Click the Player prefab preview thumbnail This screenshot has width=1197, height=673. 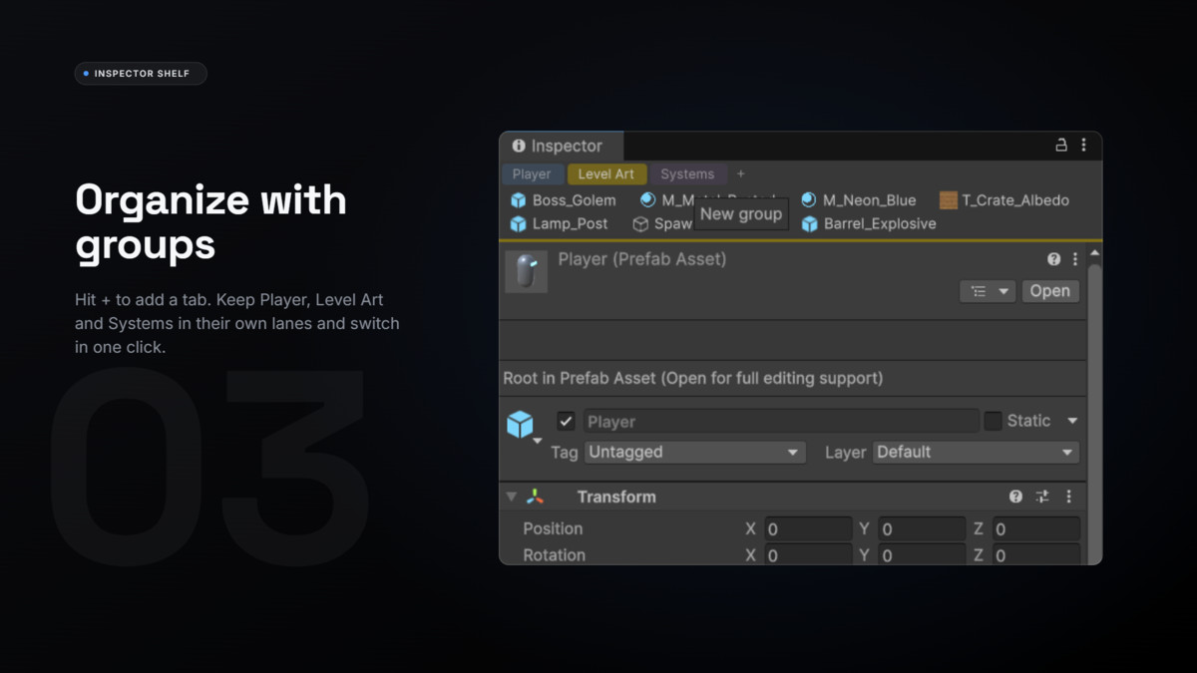tap(526, 272)
